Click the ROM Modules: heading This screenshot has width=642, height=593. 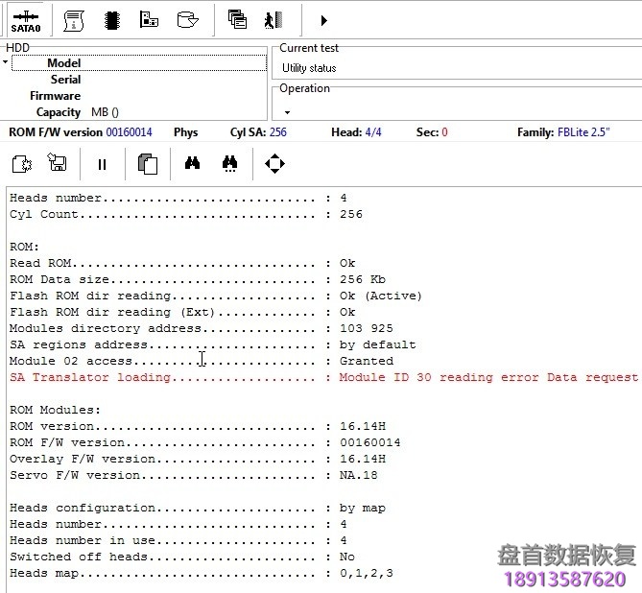(56, 410)
